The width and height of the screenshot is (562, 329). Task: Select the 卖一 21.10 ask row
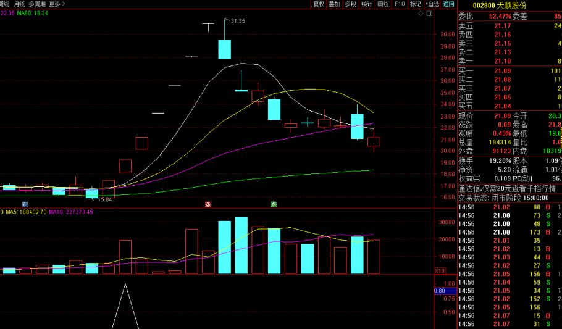tap(510, 61)
